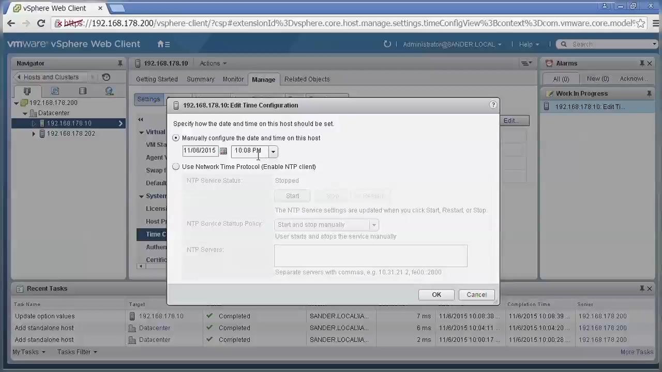Viewport: 662px width, 372px height.
Task: Open the Tasks Filter dropdown
Action: pyautogui.click(x=77, y=352)
